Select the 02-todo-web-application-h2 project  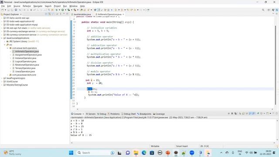20,21
